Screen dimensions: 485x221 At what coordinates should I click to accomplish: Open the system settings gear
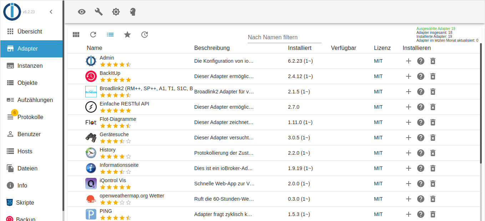point(116,12)
